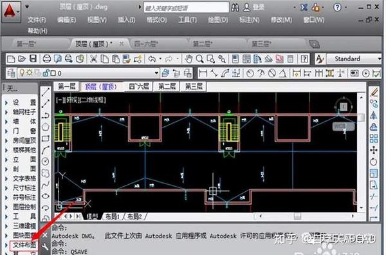Select the Pan hand tool

[x=188, y=59]
